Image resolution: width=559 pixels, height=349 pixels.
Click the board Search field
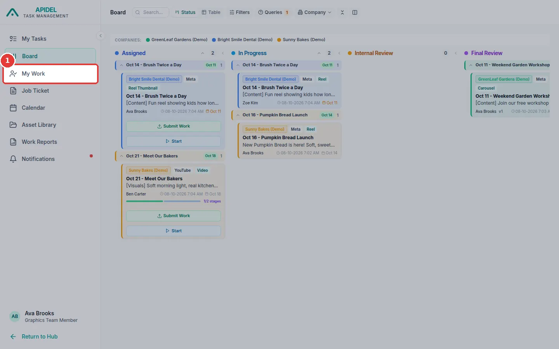point(151,12)
